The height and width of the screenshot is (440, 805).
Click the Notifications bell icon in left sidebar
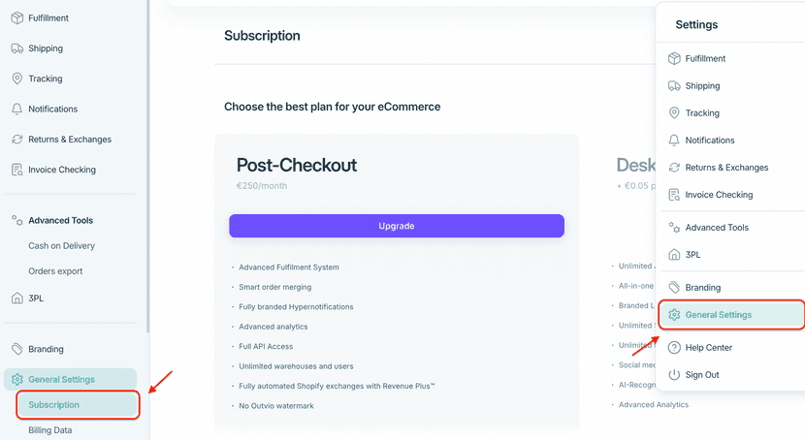point(16,109)
